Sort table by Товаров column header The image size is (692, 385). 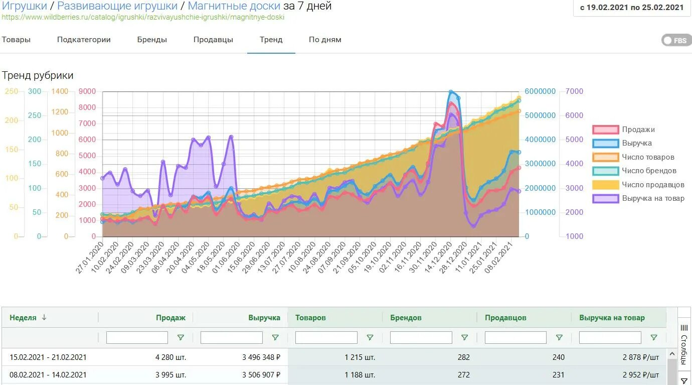click(310, 318)
